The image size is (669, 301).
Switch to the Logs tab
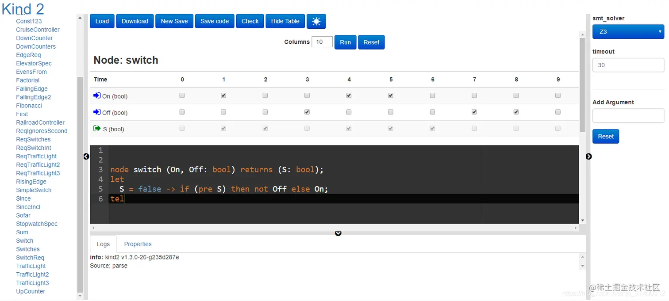pyautogui.click(x=103, y=244)
